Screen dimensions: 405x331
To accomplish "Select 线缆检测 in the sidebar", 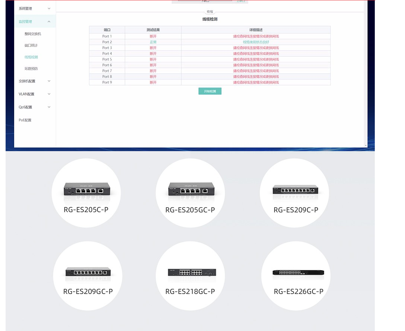I will tap(31, 57).
